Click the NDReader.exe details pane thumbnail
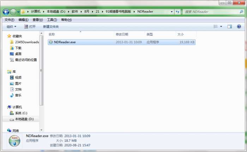 pyautogui.click(x=14, y=141)
